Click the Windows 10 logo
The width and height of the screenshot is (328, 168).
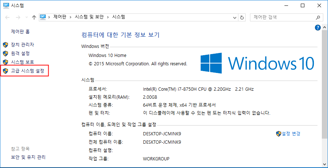(x=258, y=63)
